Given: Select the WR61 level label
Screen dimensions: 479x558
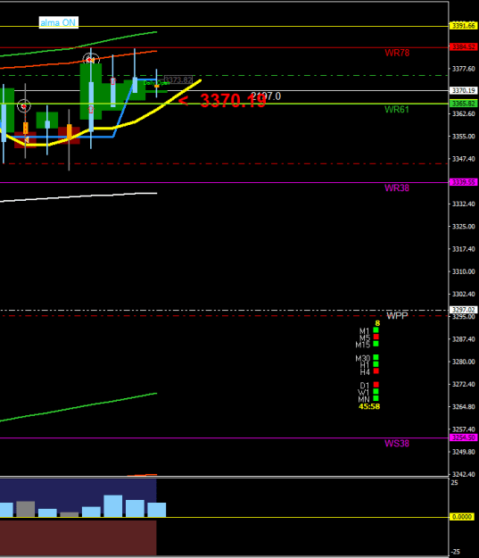Looking at the screenshot, I should [397, 110].
